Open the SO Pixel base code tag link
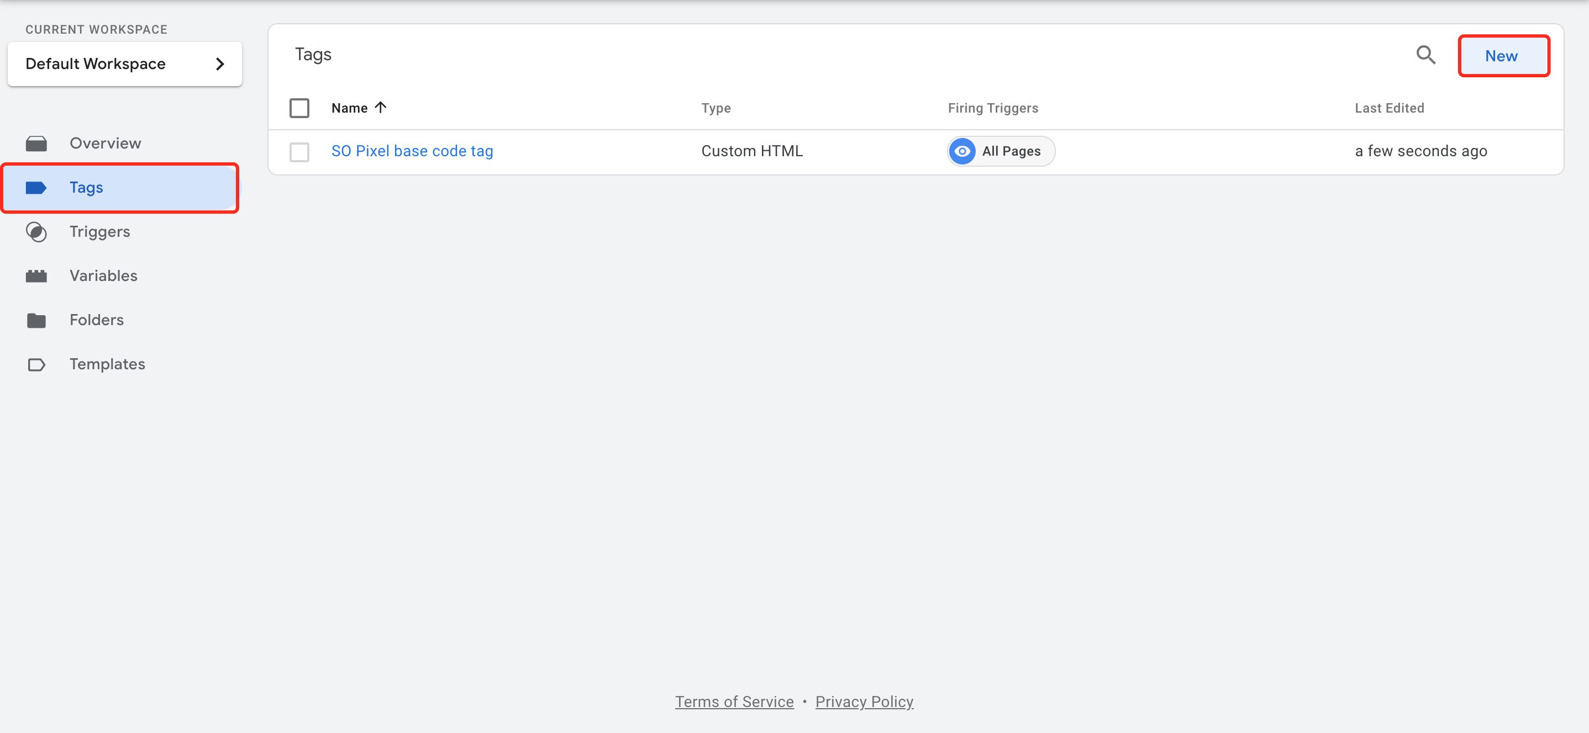 [x=412, y=151]
